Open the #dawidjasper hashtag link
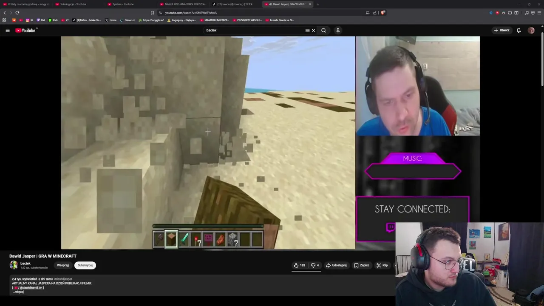 pyautogui.click(x=63, y=279)
